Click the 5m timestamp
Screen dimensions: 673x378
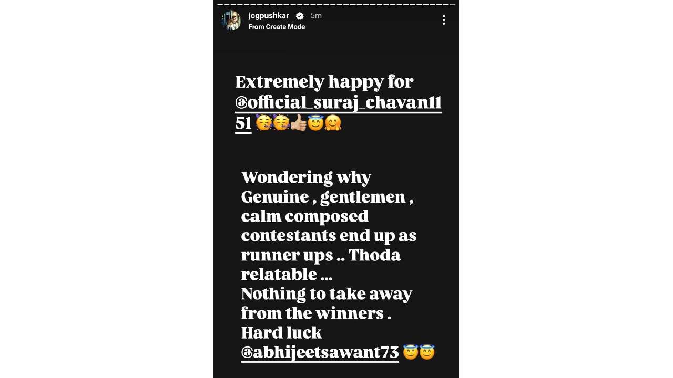coord(316,16)
